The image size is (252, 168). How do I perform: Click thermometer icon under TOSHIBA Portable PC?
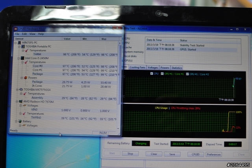tap(27, 50)
